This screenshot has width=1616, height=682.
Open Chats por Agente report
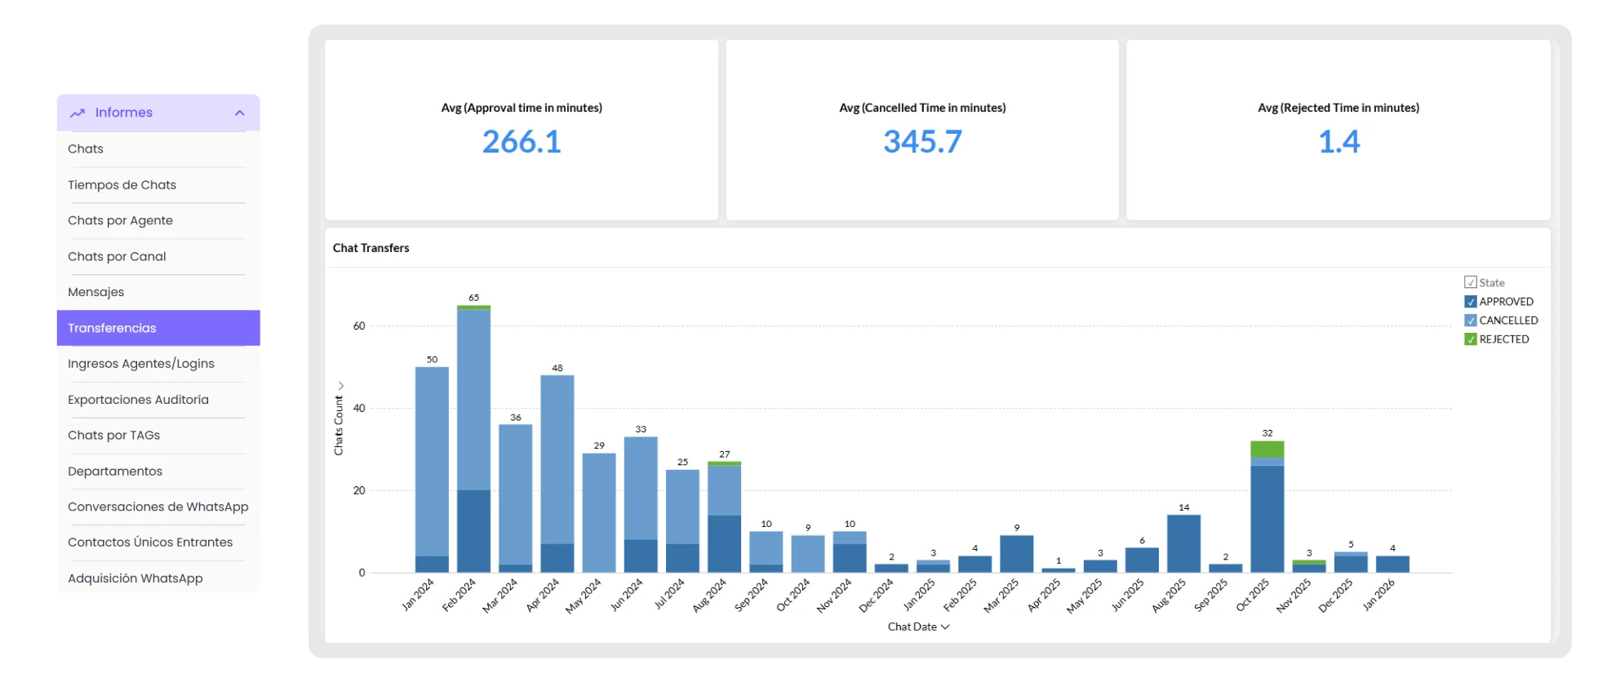[x=120, y=220]
